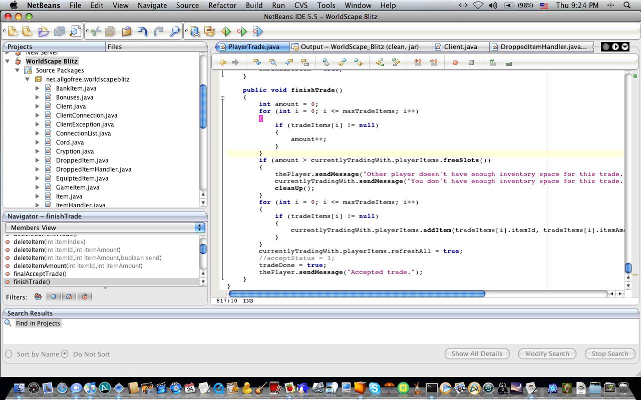Select the Find in Projects result node
Image resolution: width=641 pixels, height=400 pixels.
(x=38, y=323)
